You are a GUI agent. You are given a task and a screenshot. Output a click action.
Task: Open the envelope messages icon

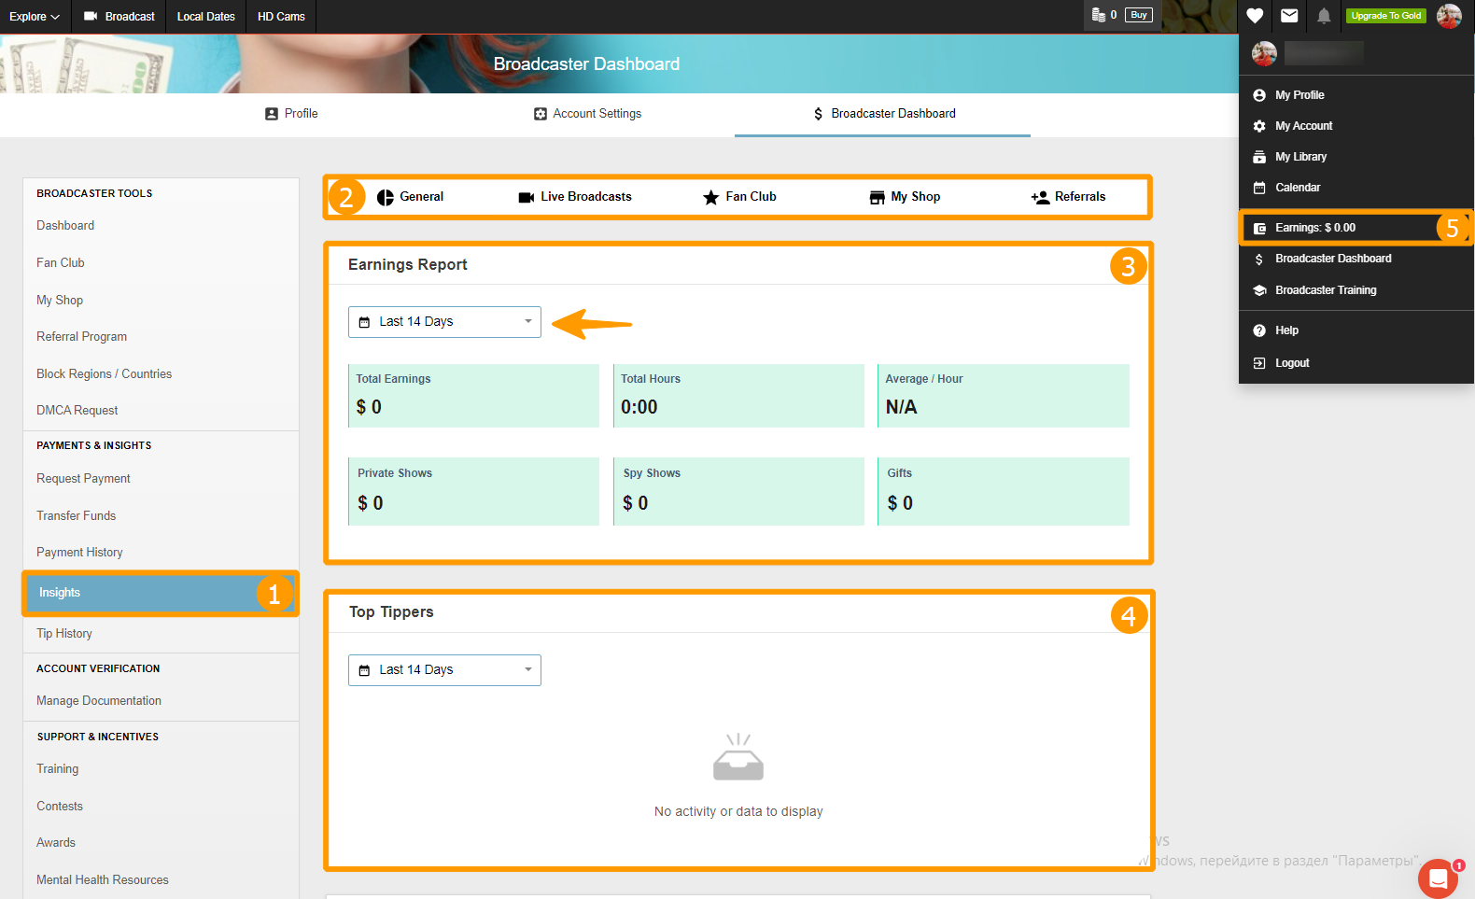point(1289,16)
